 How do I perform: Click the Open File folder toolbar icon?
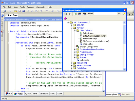[x=16, y=11]
